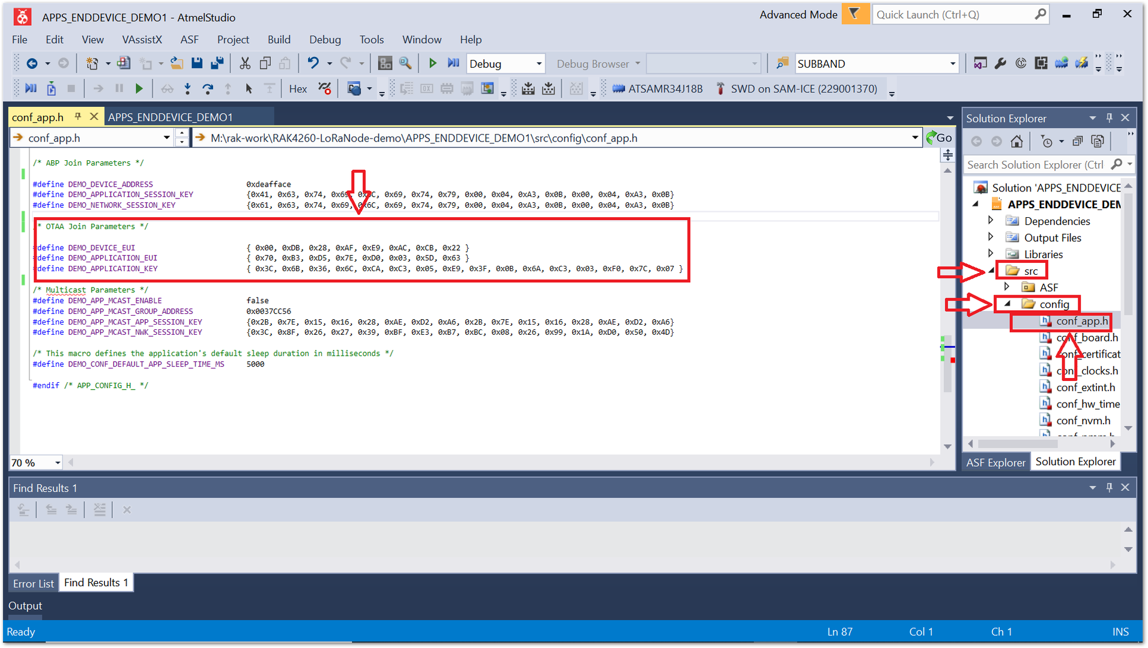Expand the ASF folder node

[1007, 287]
